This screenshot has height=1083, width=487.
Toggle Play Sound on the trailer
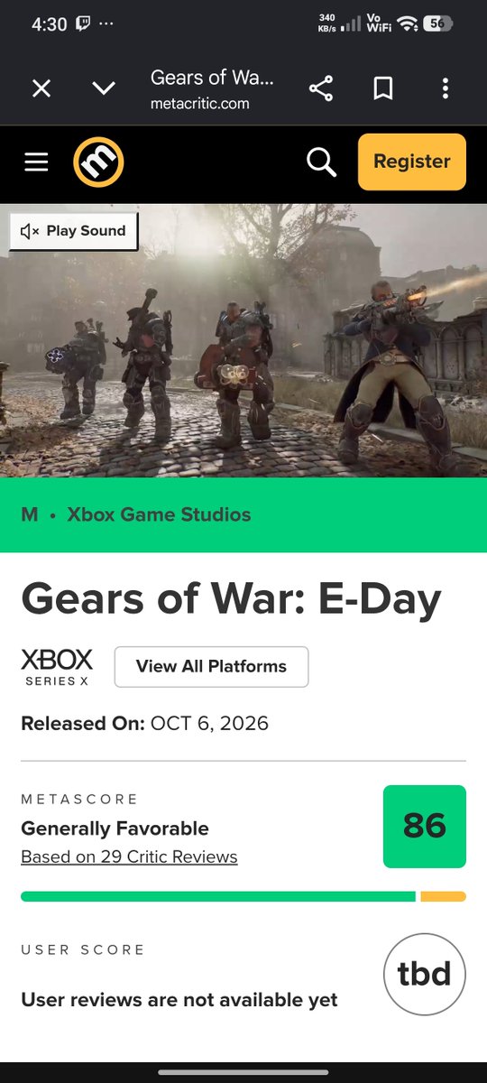point(74,231)
